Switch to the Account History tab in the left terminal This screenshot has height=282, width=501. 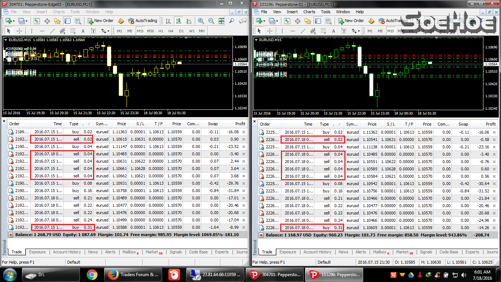click(x=67, y=252)
